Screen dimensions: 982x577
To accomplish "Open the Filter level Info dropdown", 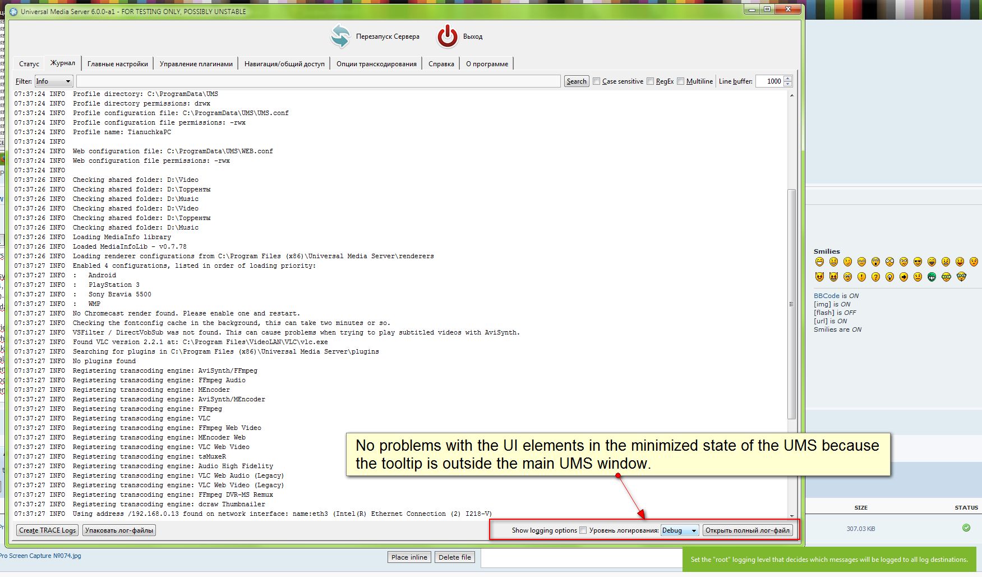I will pos(54,81).
